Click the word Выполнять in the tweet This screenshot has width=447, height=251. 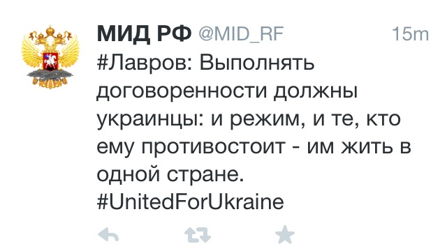tap(257, 62)
